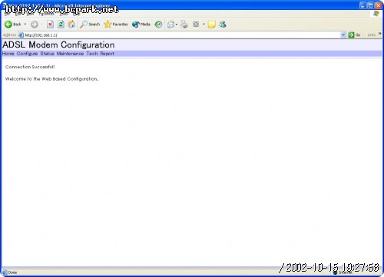This screenshot has height=277, width=384.
Task: Minimize the Internet Explorer window
Action: point(362,5)
